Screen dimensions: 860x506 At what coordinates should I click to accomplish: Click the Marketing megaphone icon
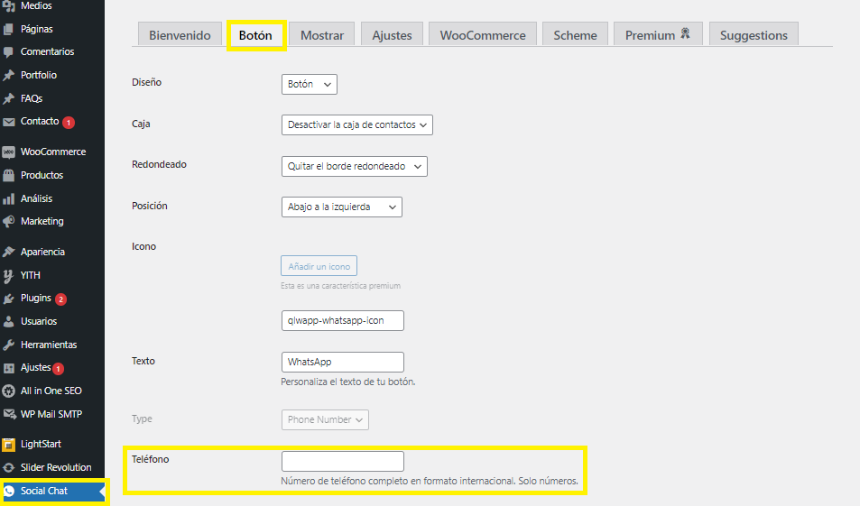pos(9,221)
